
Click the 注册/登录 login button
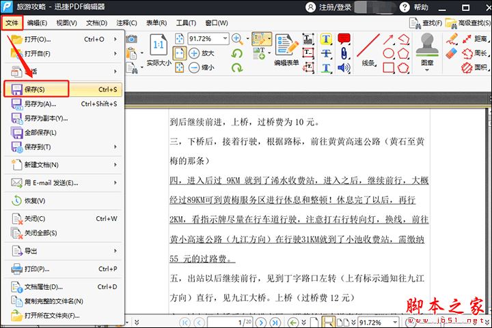point(336,7)
